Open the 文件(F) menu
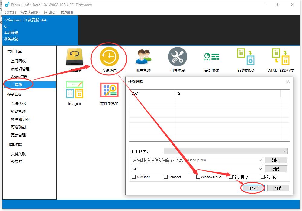 pyautogui.click(x=10, y=12)
